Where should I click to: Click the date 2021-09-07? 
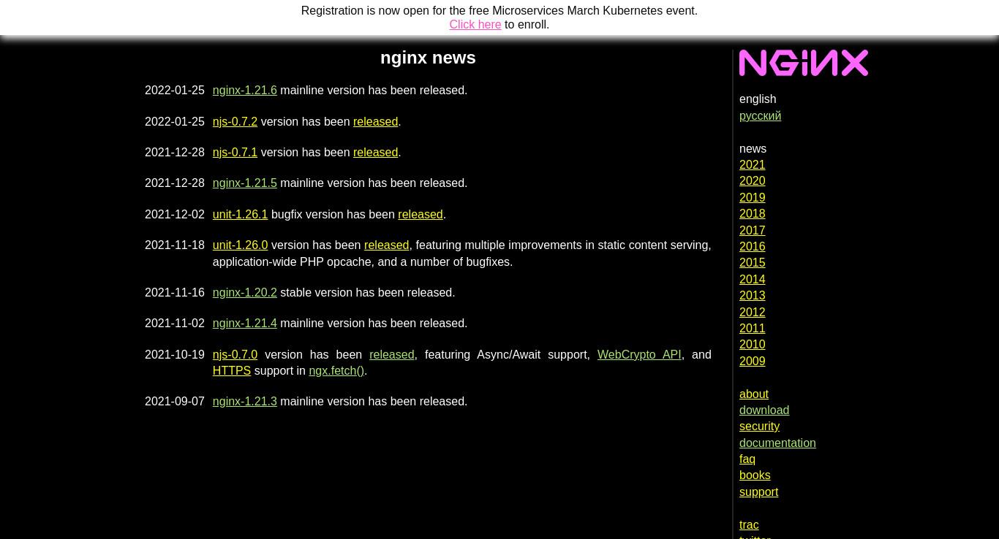tap(175, 401)
